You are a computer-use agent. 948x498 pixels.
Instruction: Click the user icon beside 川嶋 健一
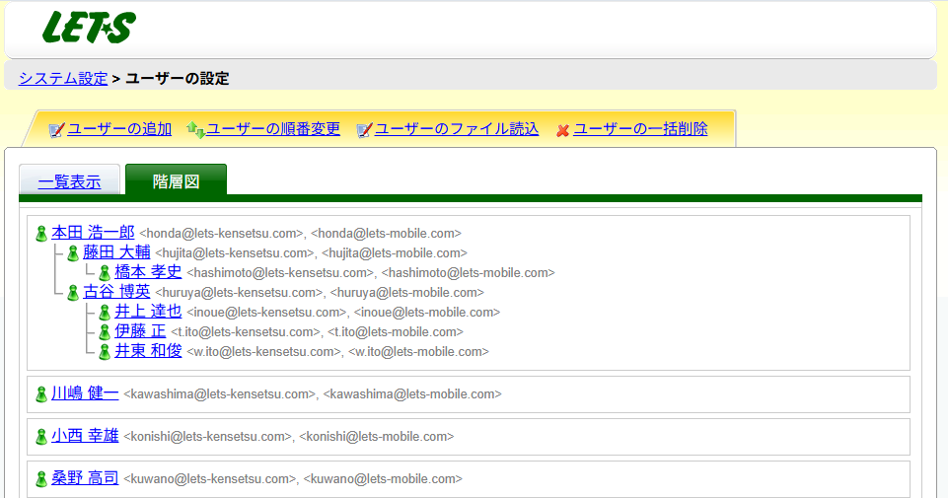41,394
